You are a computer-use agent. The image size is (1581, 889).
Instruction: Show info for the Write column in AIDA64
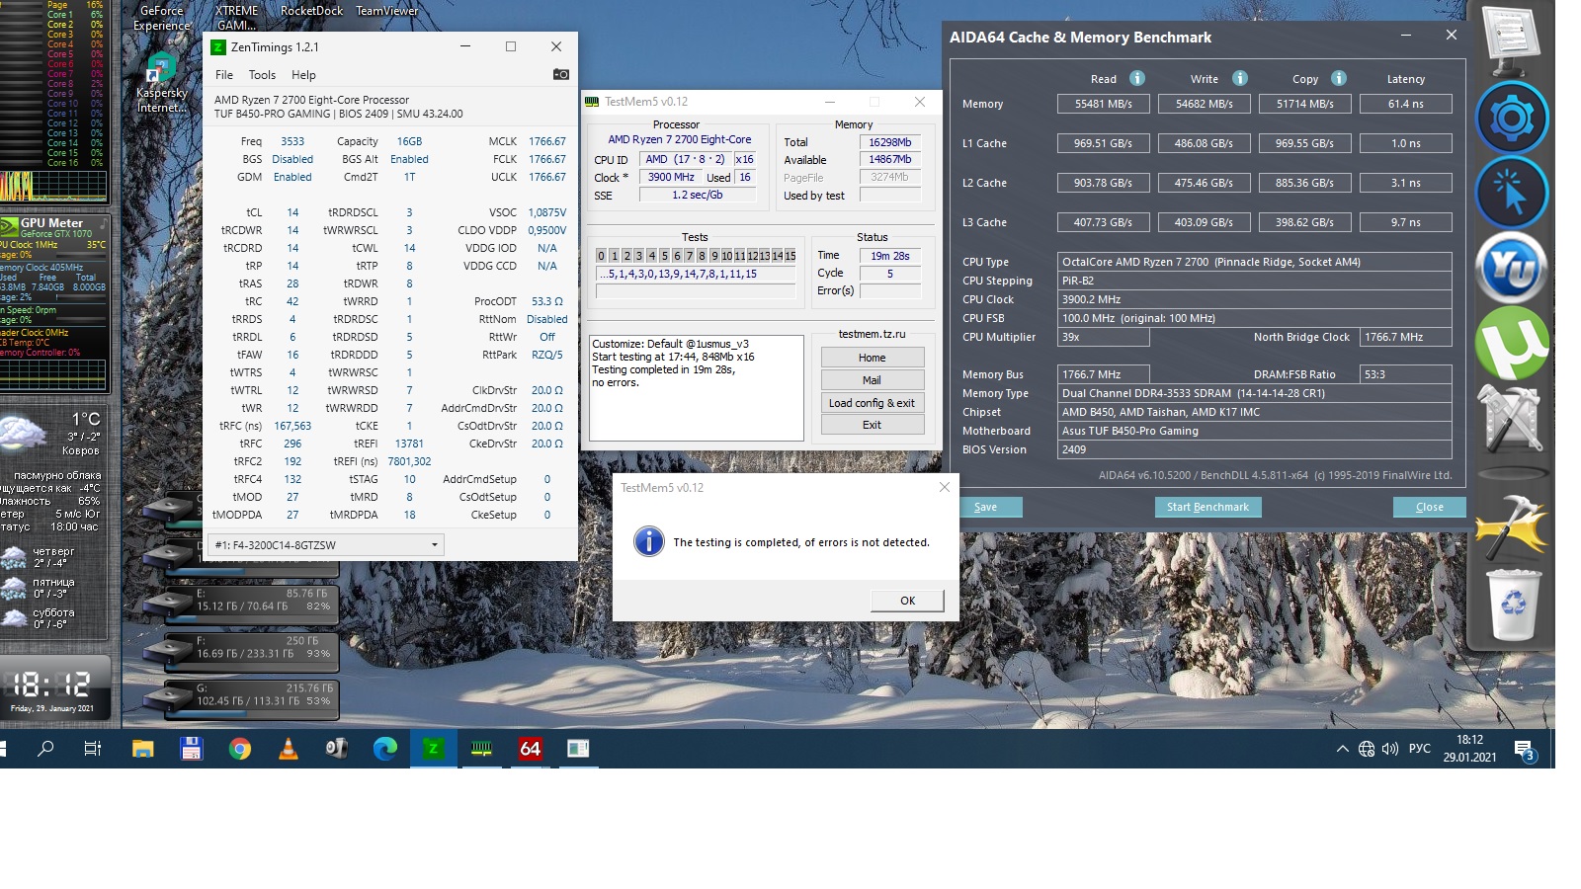pyautogui.click(x=1240, y=78)
